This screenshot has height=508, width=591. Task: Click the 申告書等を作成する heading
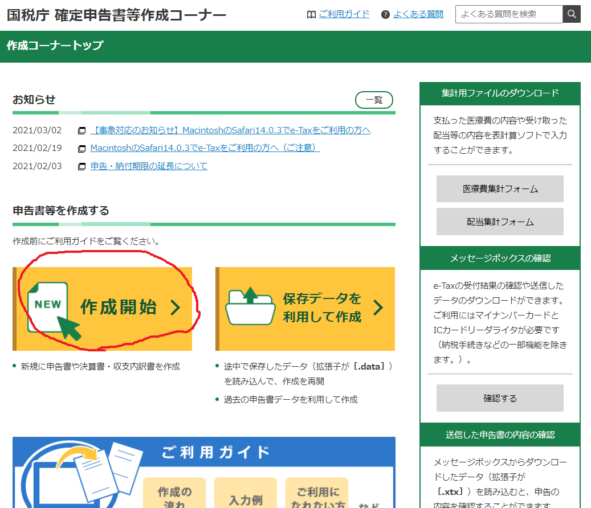(x=60, y=211)
